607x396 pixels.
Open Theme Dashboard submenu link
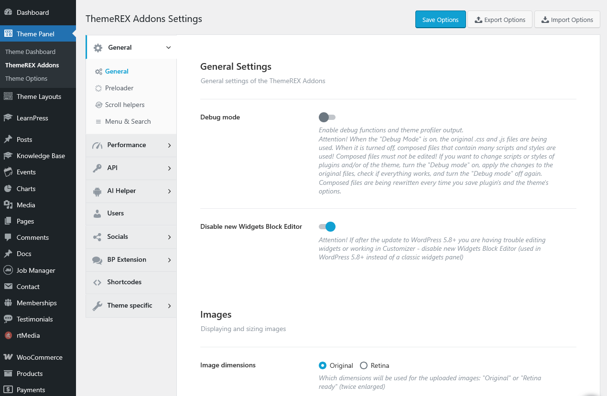tap(30, 52)
